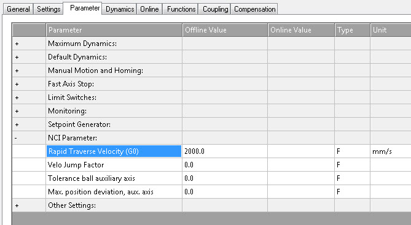This screenshot has height=225, width=411.
Task: Edit the 2000.0 offline value
Action: pos(225,151)
